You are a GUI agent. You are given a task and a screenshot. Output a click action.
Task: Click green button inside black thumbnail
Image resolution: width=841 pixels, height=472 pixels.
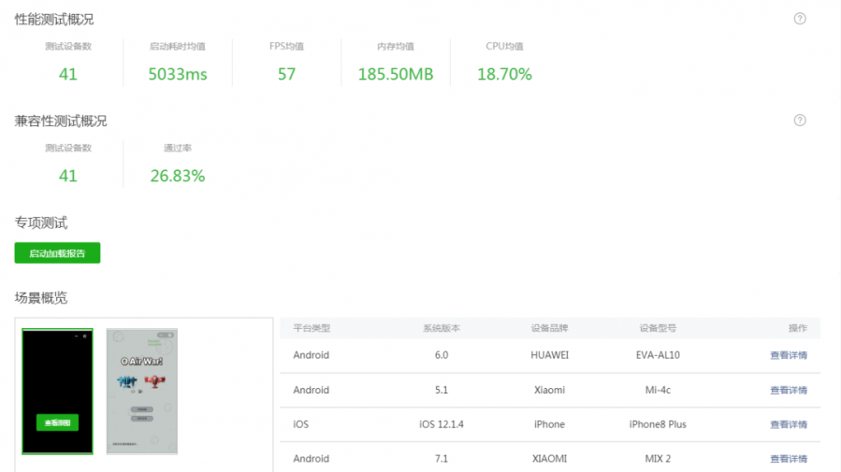[57, 422]
